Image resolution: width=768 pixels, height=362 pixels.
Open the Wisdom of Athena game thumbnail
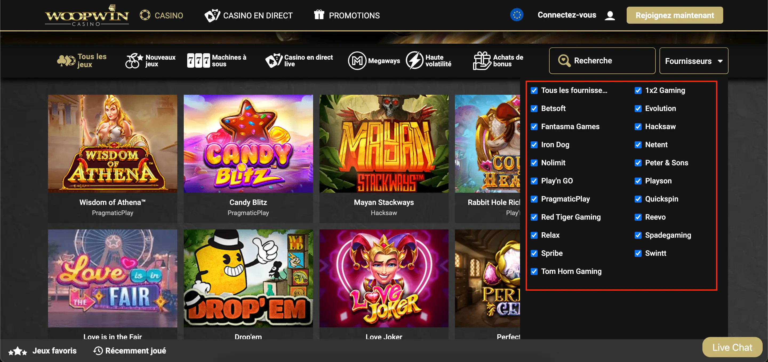pos(113,143)
